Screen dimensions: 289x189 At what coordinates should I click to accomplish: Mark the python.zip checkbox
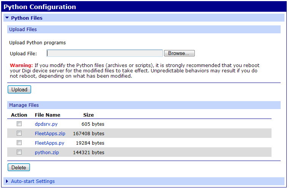(x=19, y=152)
